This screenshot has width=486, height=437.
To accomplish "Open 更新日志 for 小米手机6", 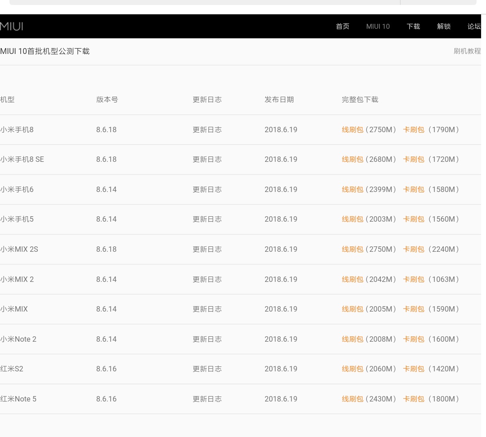I will 207,189.
